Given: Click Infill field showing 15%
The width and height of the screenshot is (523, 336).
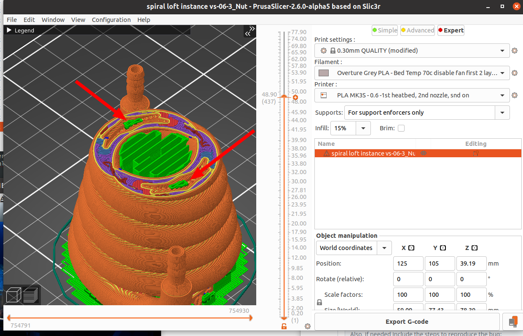Looking at the screenshot, I should [x=343, y=128].
